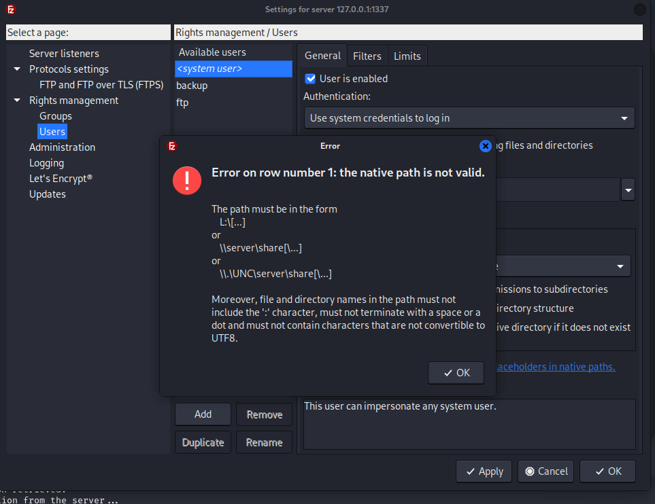Switch to the Filters tab

pyautogui.click(x=367, y=56)
